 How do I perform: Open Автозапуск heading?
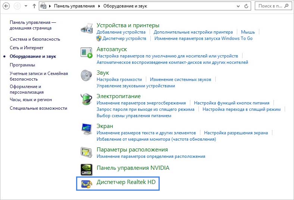point(112,49)
